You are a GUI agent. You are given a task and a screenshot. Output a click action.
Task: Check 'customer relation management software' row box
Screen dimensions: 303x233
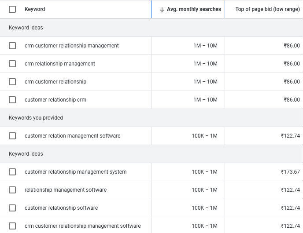point(12,136)
